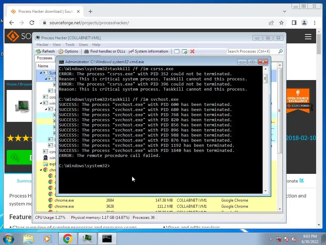Focus the Search Processes input field
The image size is (326, 245).
pyautogui.click(x=252, y=51)
